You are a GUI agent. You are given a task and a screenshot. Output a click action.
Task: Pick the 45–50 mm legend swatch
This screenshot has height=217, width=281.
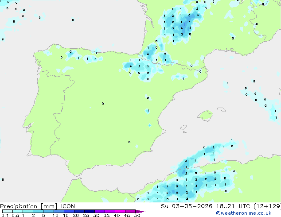(130, 211)
